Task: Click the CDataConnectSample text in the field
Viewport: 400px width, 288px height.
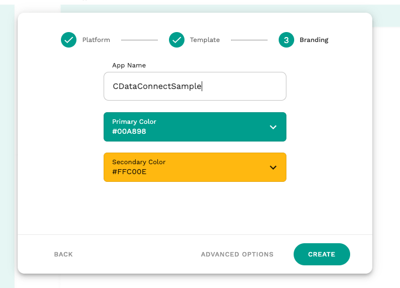Action: pyautogui.click(x=157, y=86)
